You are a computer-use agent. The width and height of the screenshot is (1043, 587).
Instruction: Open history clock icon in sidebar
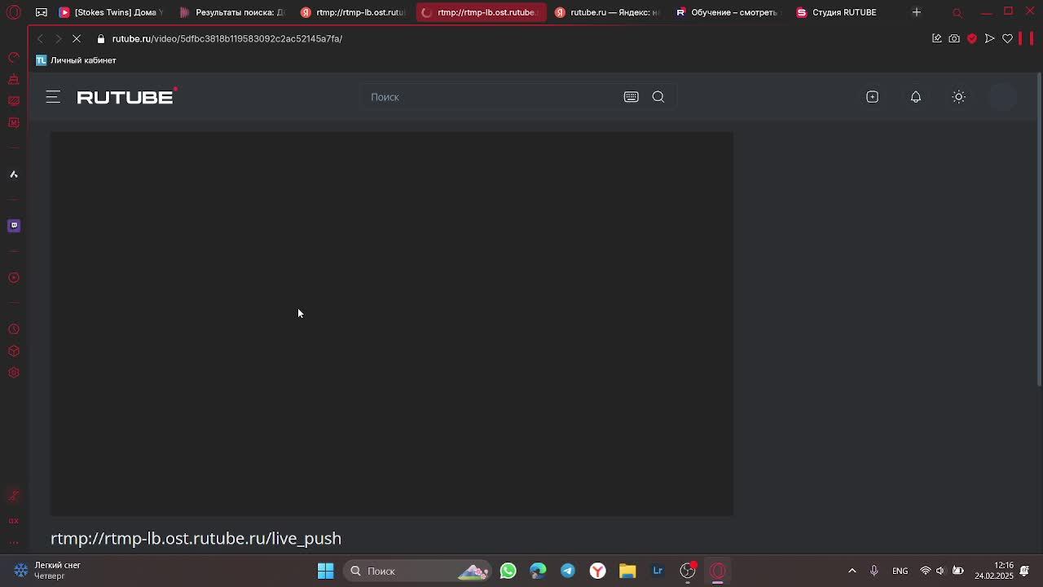(x=14, y=329)
